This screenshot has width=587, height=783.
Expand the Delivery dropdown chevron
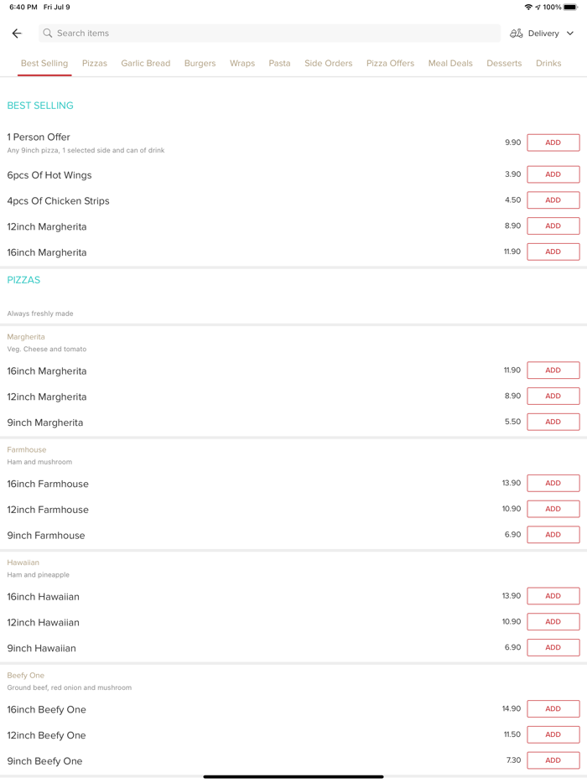coord(570,34)
